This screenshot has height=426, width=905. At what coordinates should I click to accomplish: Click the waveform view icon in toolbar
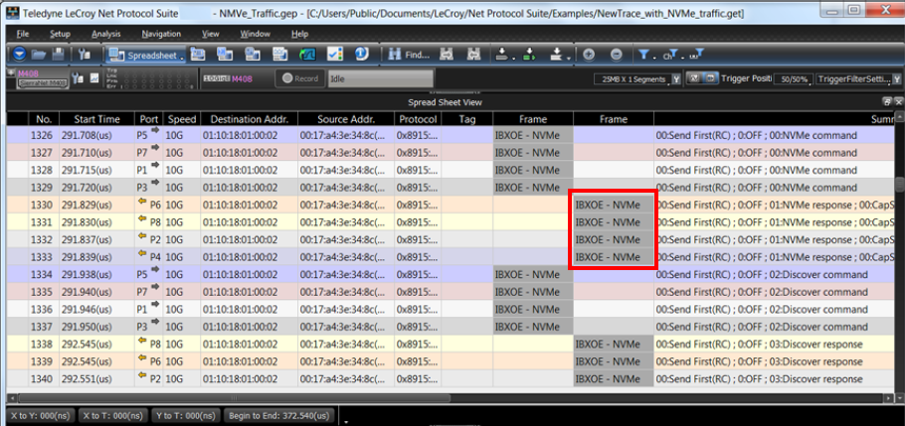coord(307,55)
